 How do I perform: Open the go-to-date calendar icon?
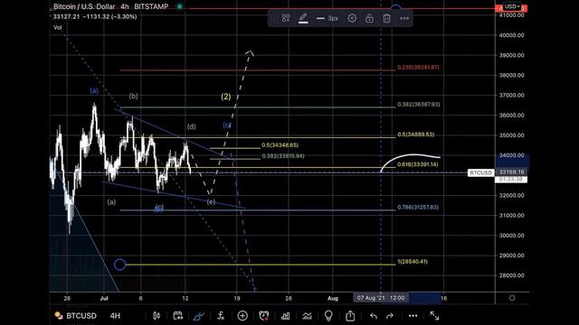pos(178,316)
